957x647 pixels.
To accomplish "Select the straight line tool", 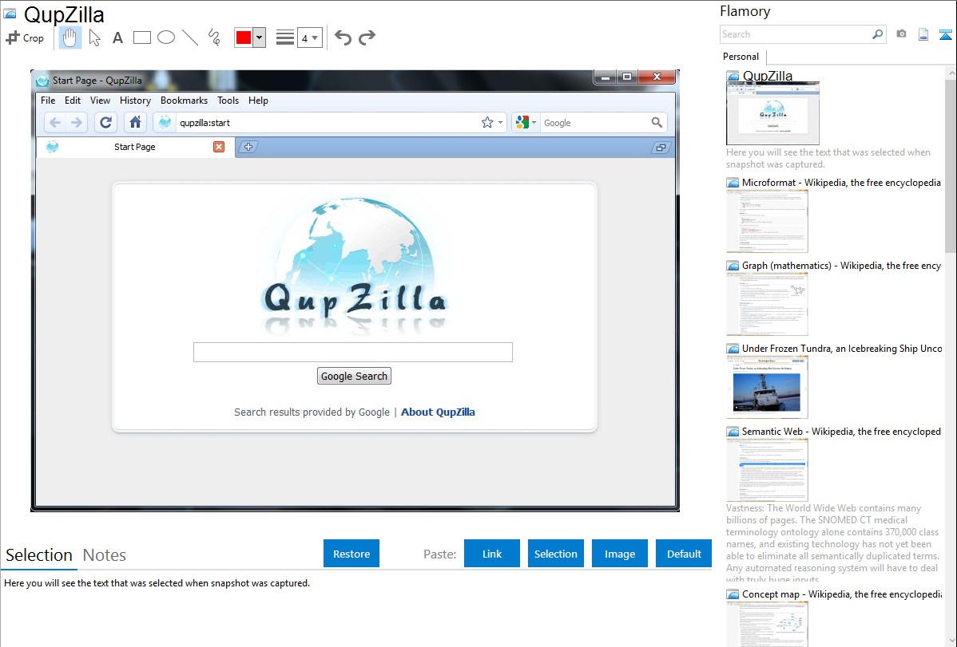I will (x=190, y=37).
